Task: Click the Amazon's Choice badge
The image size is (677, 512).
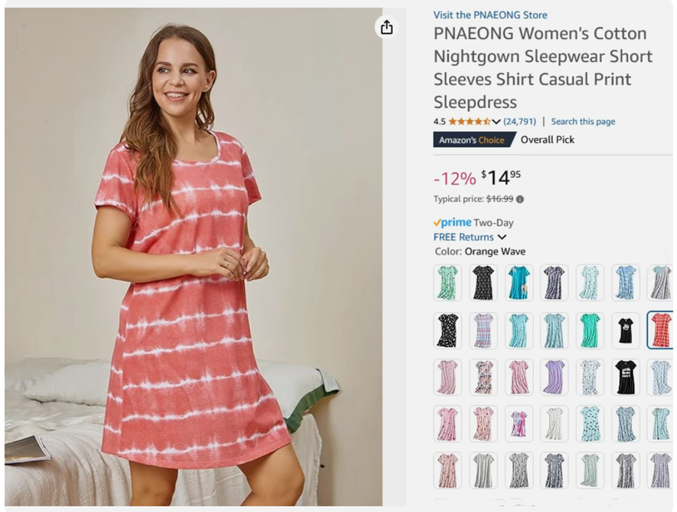Action: click(x=470, y=139)
